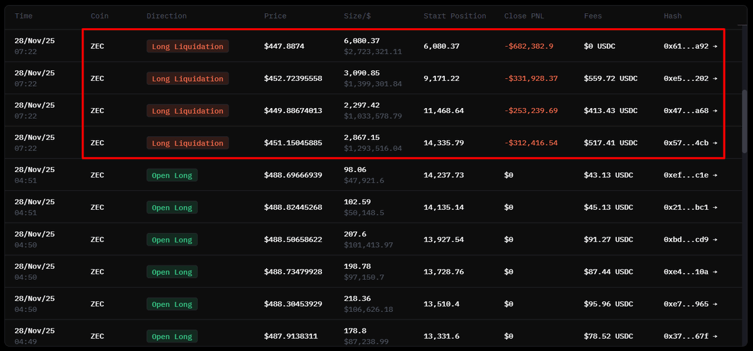Select the -$682,382.9 Close PNL value

[x=528, y=46]
